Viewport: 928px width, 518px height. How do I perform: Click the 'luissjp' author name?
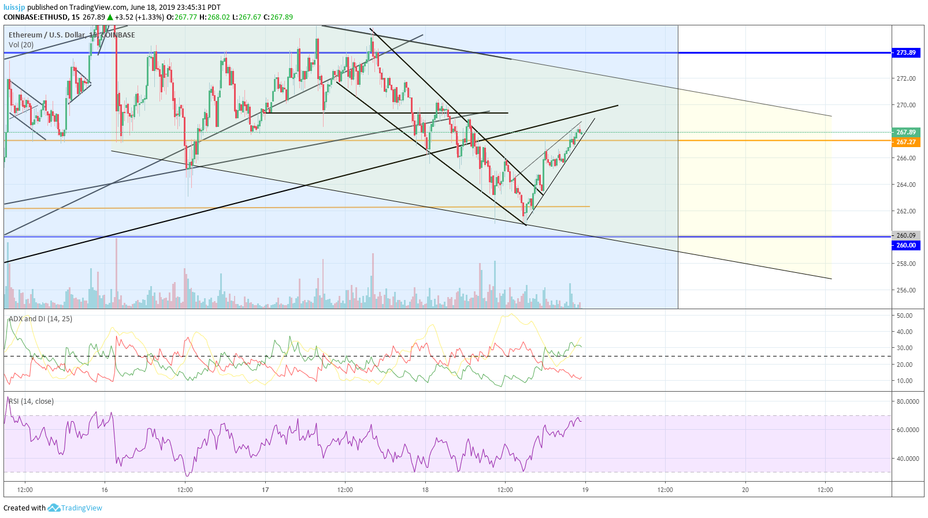point(14,7)
